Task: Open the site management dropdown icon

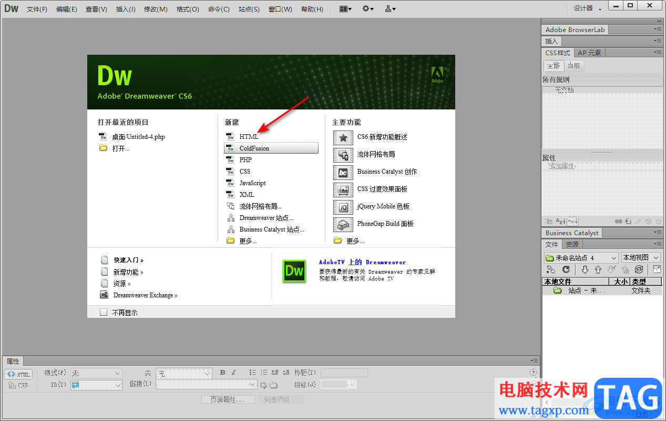Action: pyautogui.click(x=390, y=9)
